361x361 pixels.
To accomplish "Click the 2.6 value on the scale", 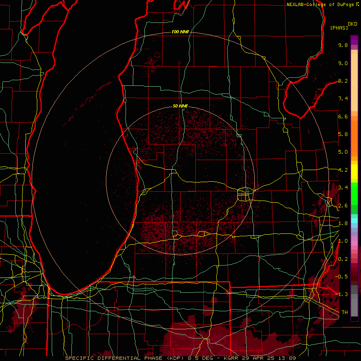I will (343, 206).
